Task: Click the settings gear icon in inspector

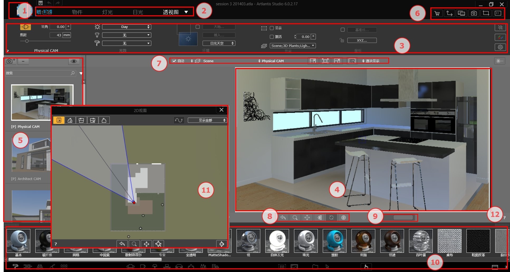Action: (500, 47)
